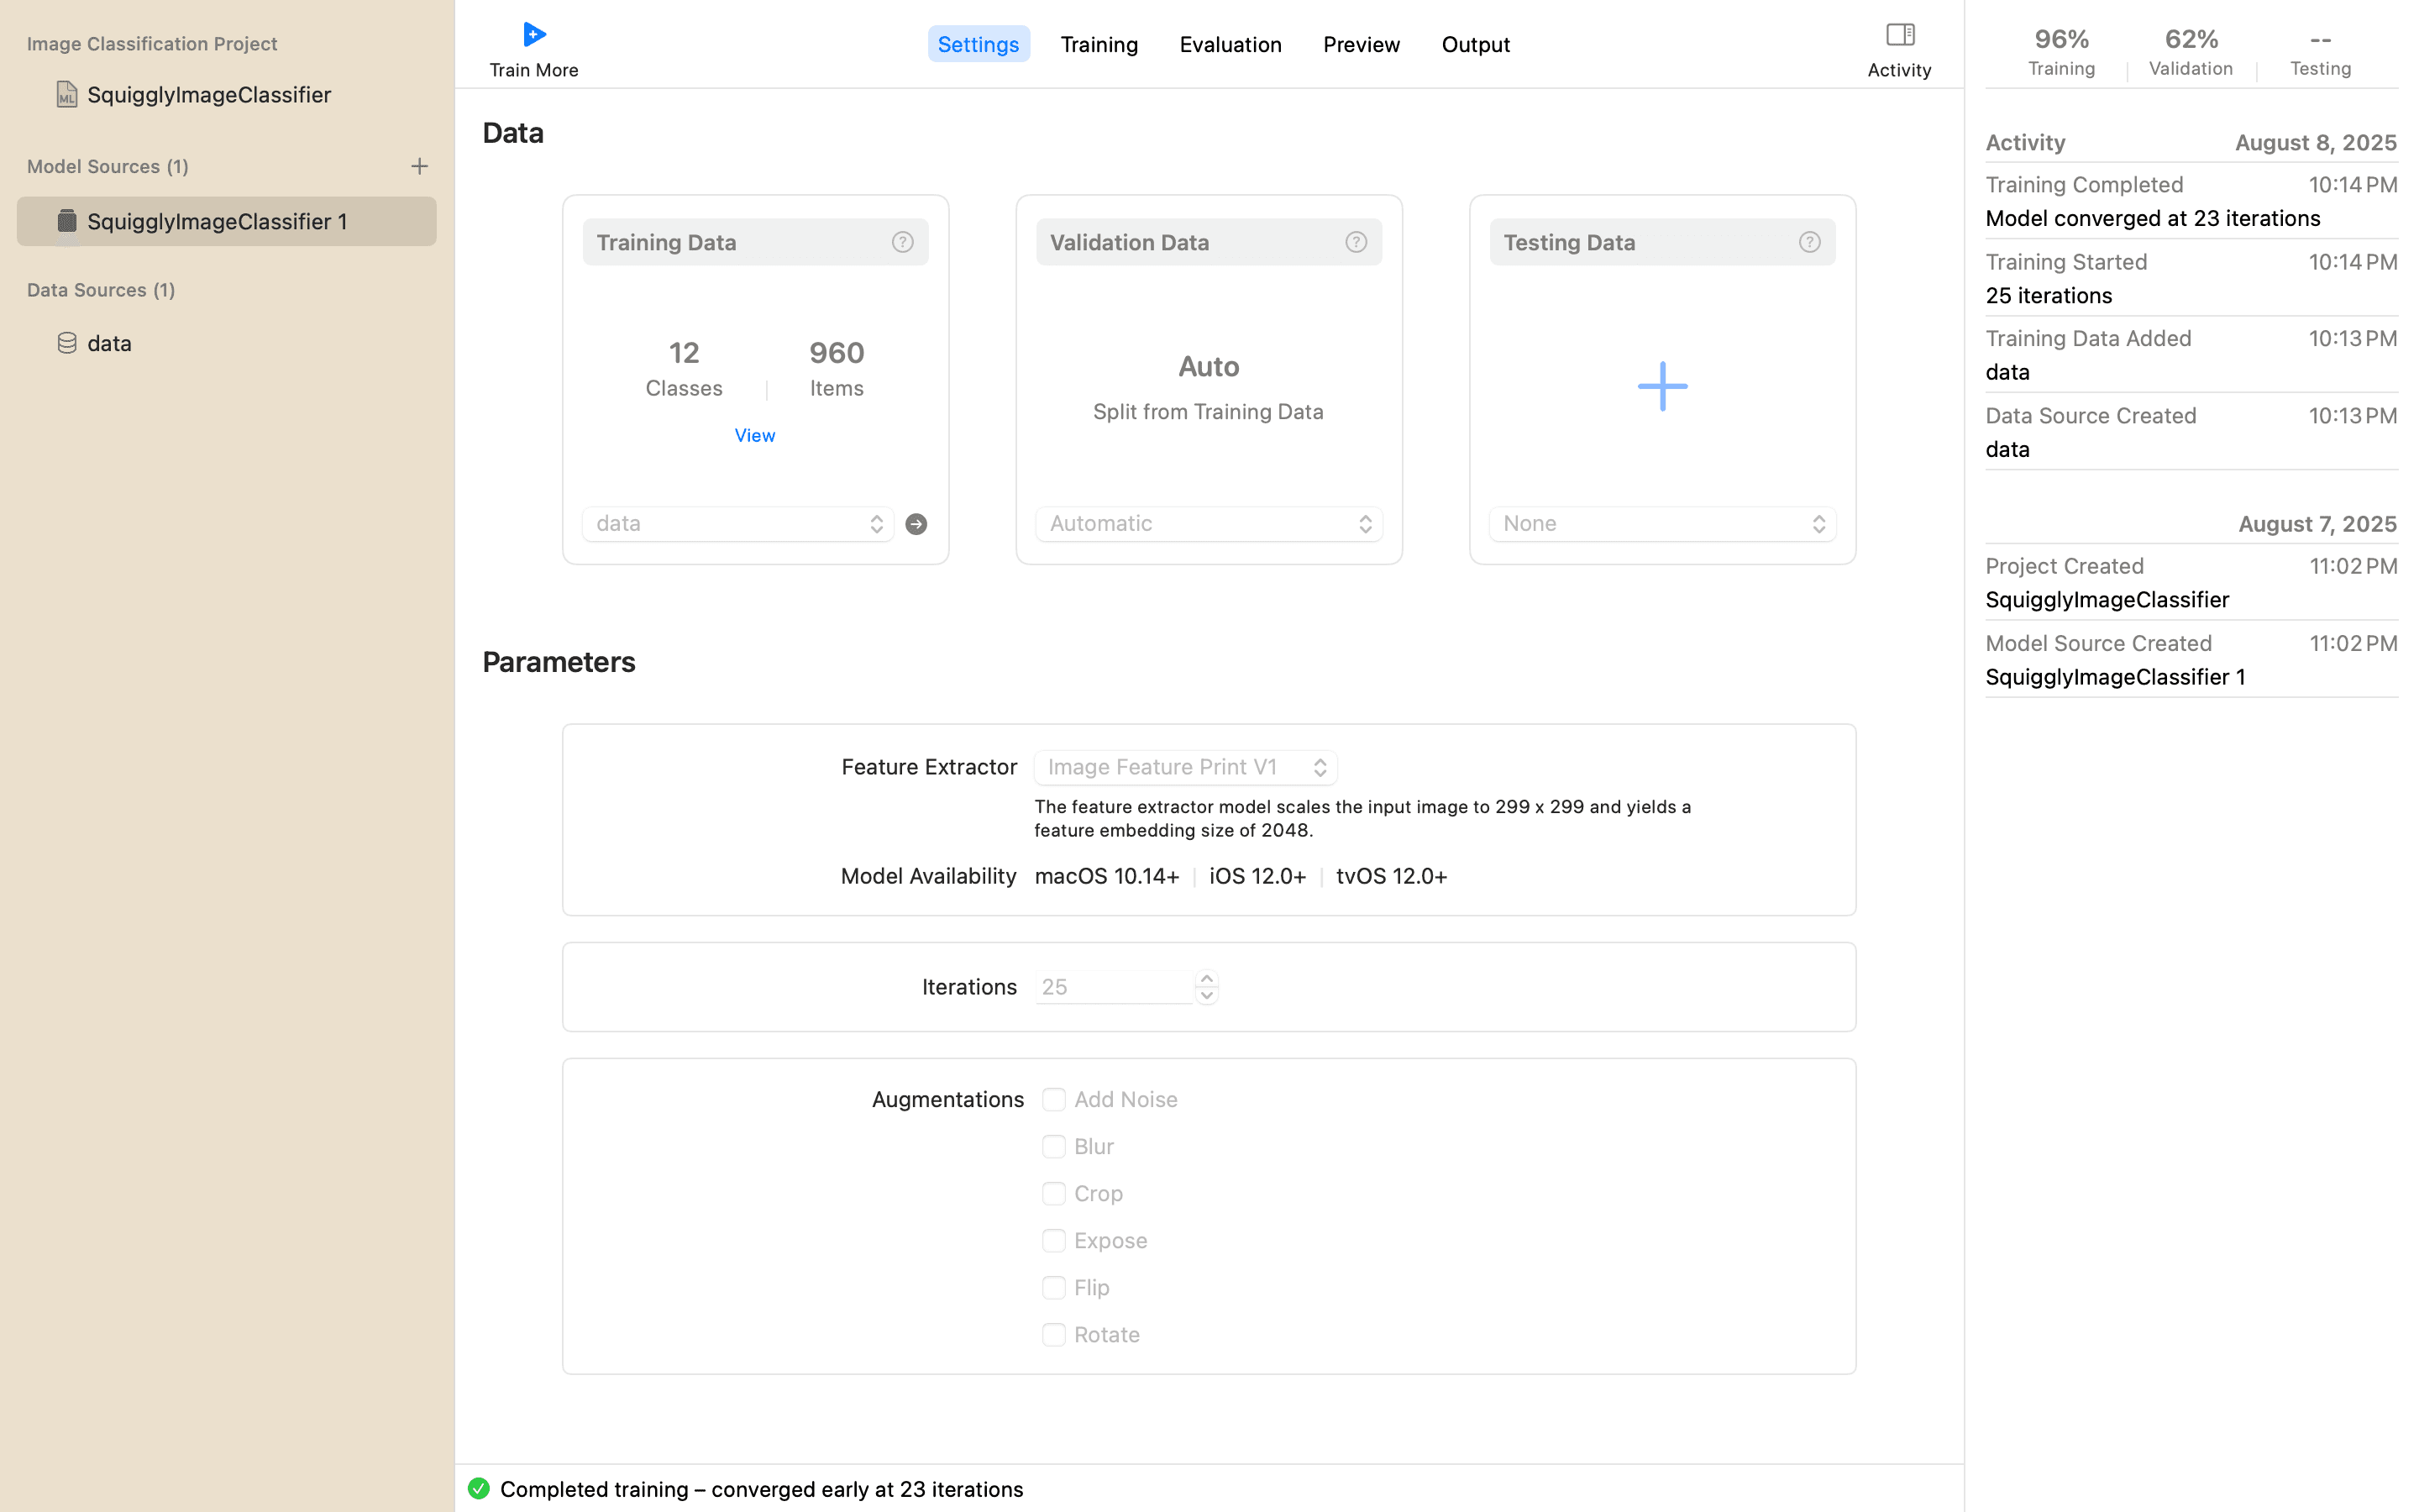Viewport: 2419px width, 1512px height.
Task: Click the Training Data help question mark icon
Action: click(x=903, y=242)
